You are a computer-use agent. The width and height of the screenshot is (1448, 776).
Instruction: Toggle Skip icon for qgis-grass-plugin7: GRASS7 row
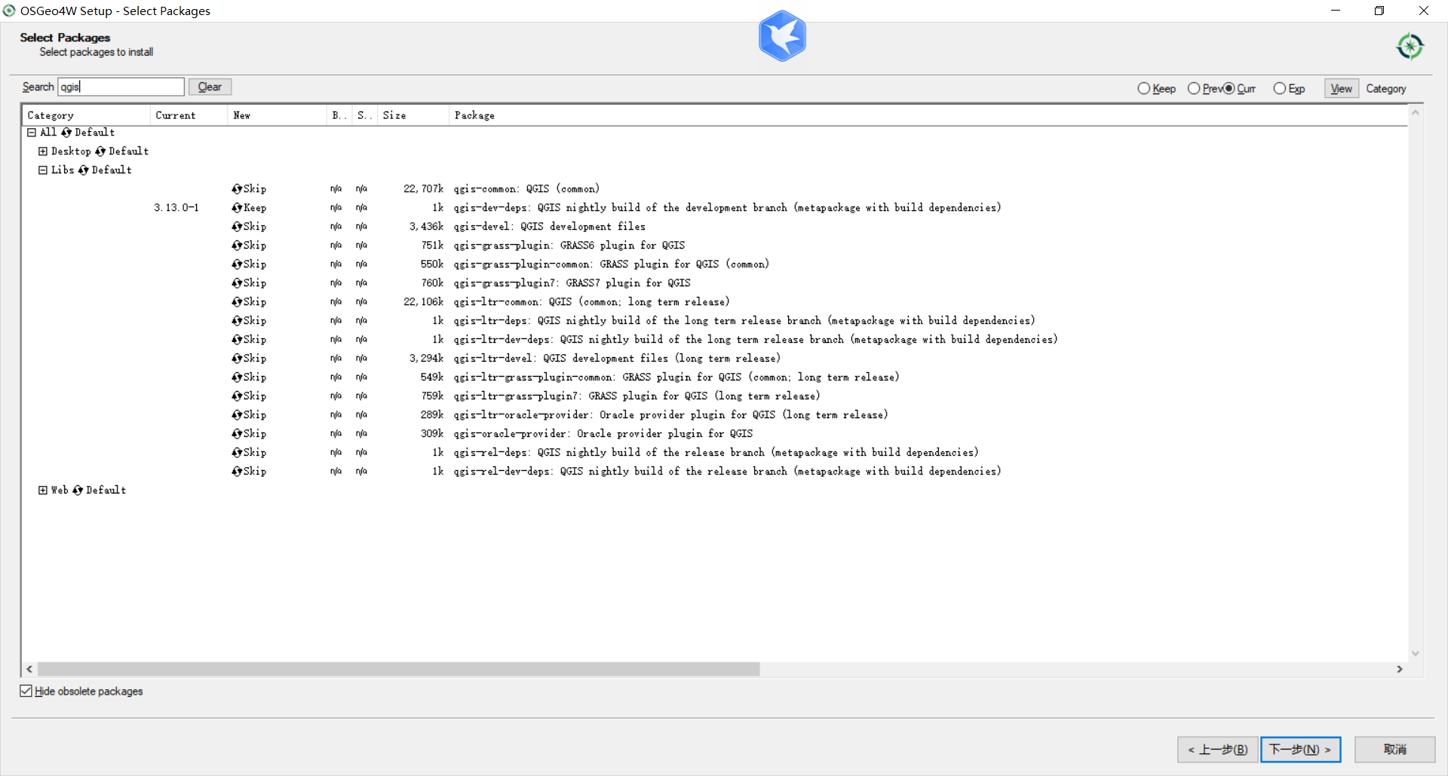click(237, 283)
